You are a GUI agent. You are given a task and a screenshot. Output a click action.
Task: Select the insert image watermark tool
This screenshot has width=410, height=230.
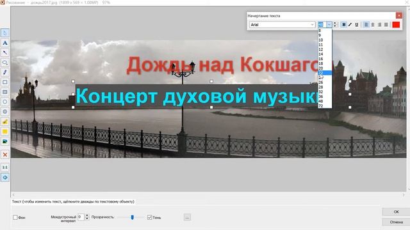tap(5, 141)
